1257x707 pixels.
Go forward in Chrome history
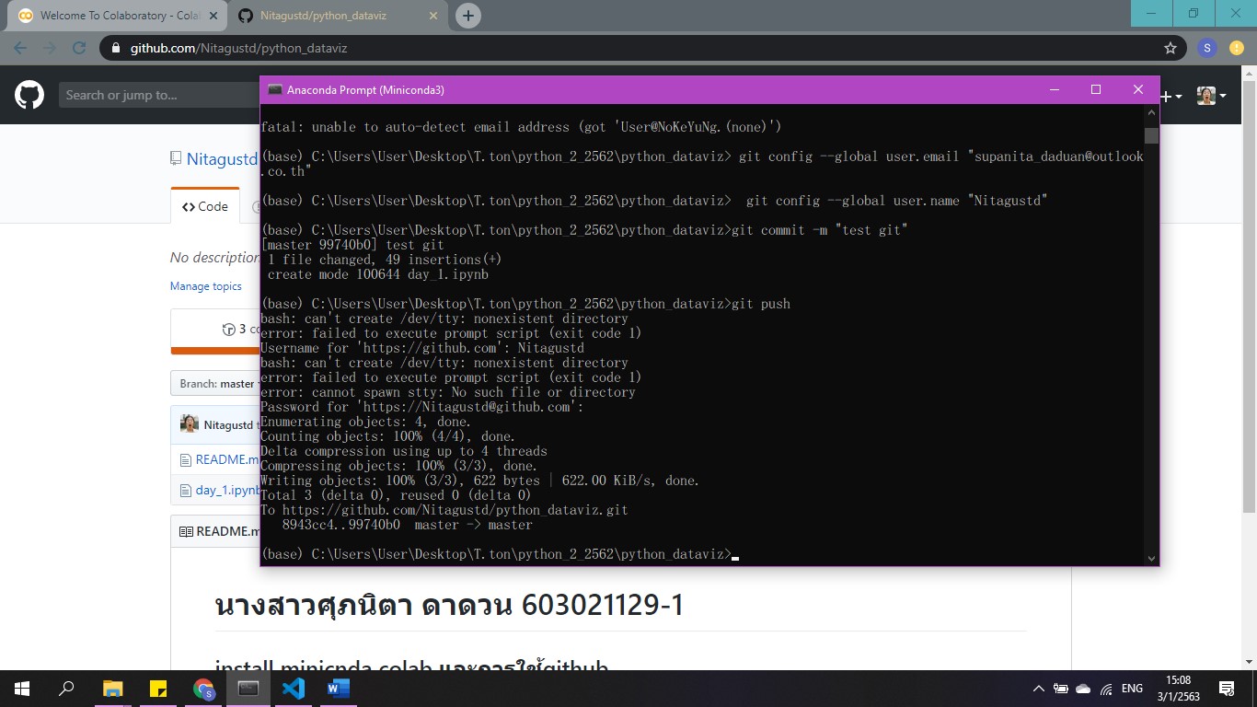coord(50,48)
